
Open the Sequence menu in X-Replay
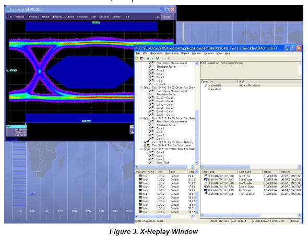click(x=157, y=53)
